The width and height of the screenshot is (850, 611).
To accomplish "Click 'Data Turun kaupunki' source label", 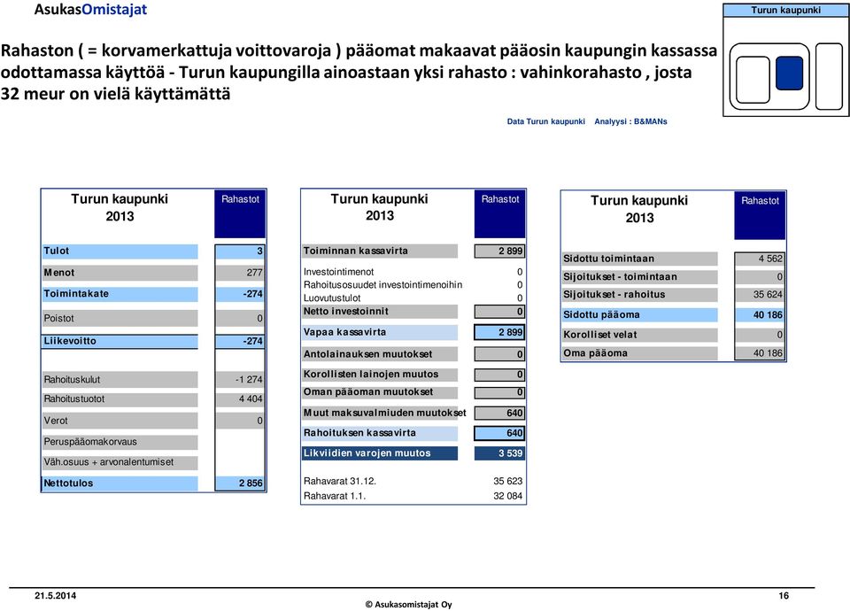I will pyautogui.click(x=546, y=121).
